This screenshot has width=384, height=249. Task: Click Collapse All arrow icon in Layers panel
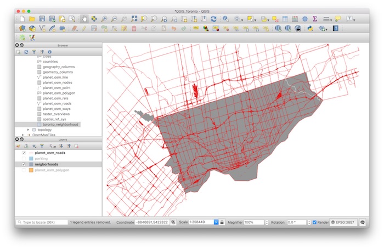69,146
